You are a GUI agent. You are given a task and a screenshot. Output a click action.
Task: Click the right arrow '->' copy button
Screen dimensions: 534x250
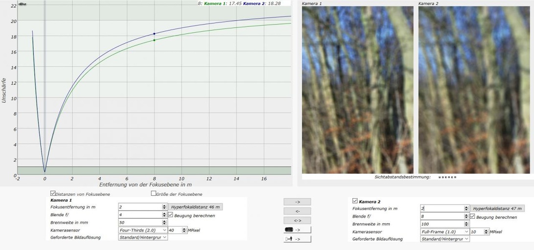click(x=297, y=202)
